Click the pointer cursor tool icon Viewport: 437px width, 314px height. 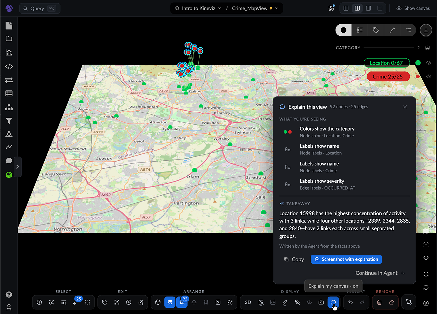(409, 302)
